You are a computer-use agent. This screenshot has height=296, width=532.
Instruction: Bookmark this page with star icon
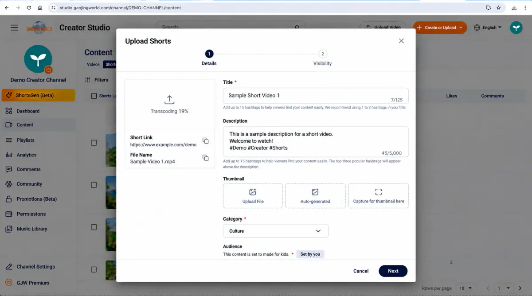point(499,8)
